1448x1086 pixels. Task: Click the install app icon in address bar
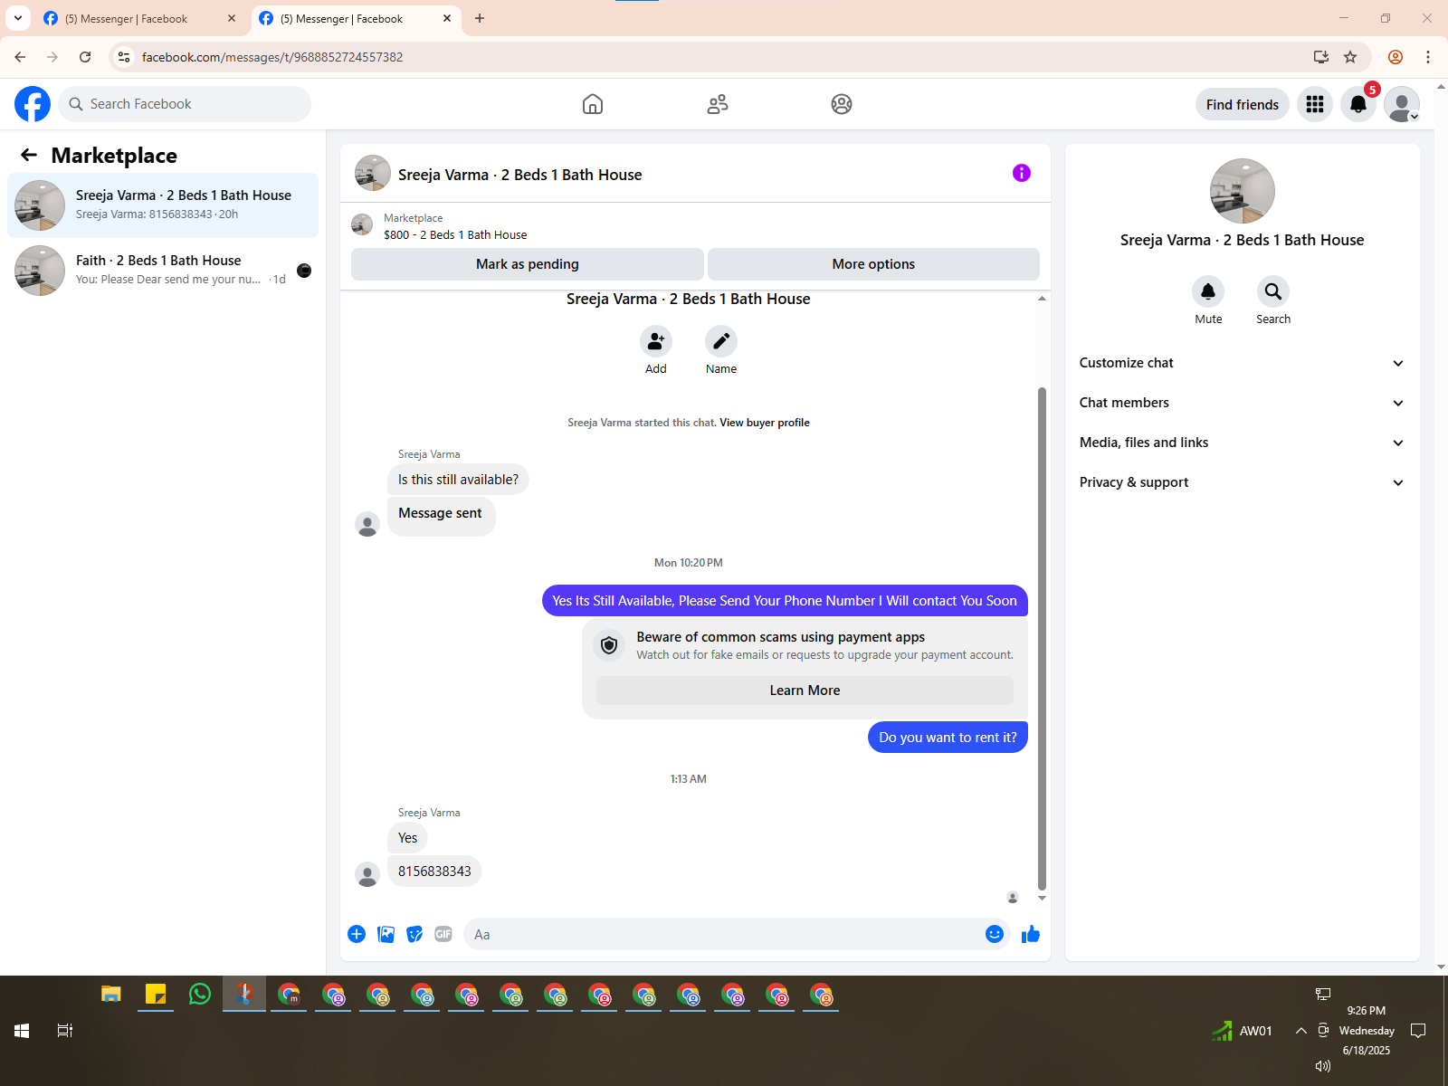coord(1321,57)
